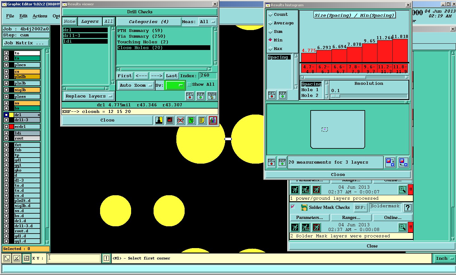456x275 pixels.
Task: Click the histogram chart icon in Results viewer
Action: 213,120
